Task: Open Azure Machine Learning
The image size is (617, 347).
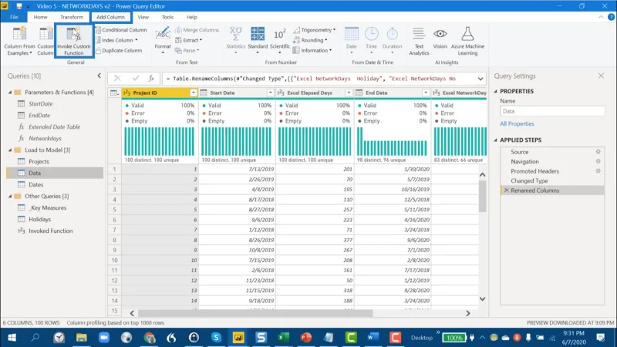Action: click(467, 41)
